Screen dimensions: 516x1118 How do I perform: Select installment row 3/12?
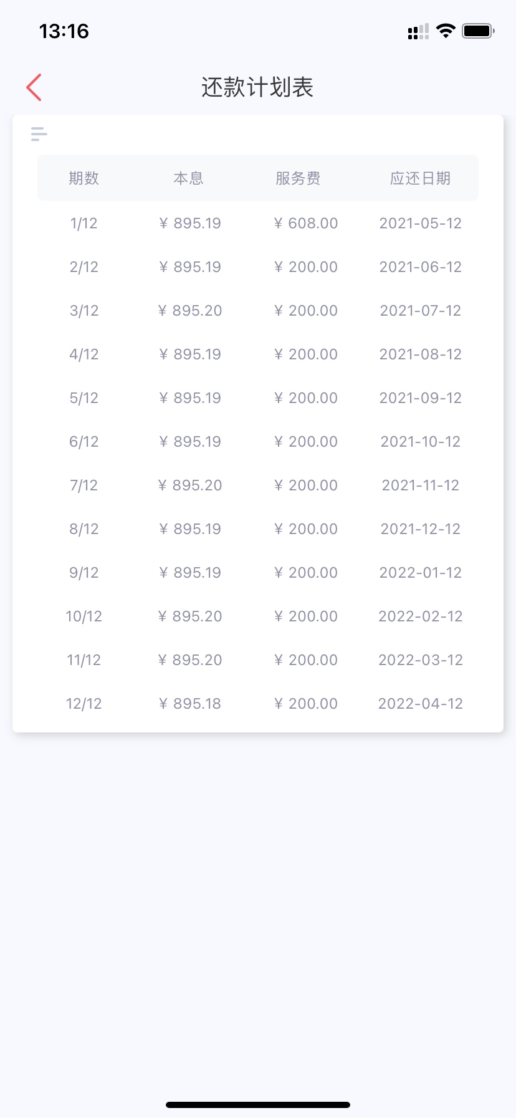click(258, 311)
